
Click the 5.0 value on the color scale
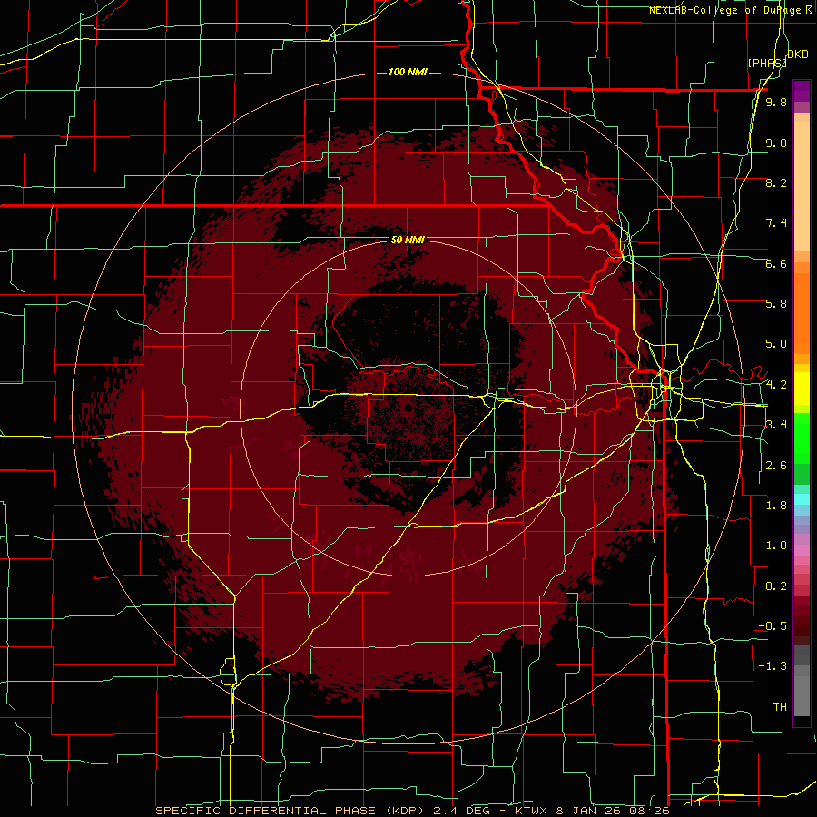[x=776, y=344]
